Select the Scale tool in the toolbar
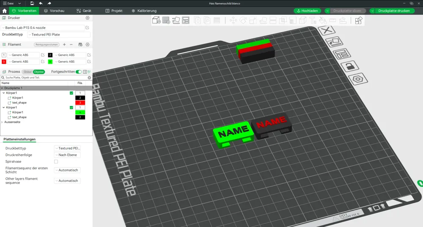The width and height of the screenshot is (423, 227). tap(253, 20)
